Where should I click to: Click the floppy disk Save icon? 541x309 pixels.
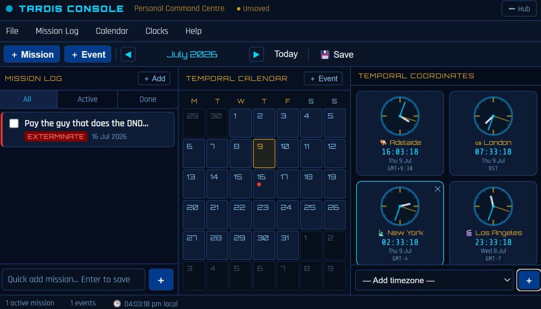pos(325,55)
